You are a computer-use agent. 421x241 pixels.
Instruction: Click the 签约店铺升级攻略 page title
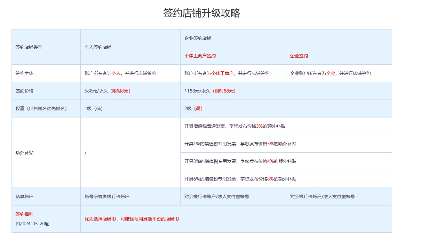[x=202, y=13]
